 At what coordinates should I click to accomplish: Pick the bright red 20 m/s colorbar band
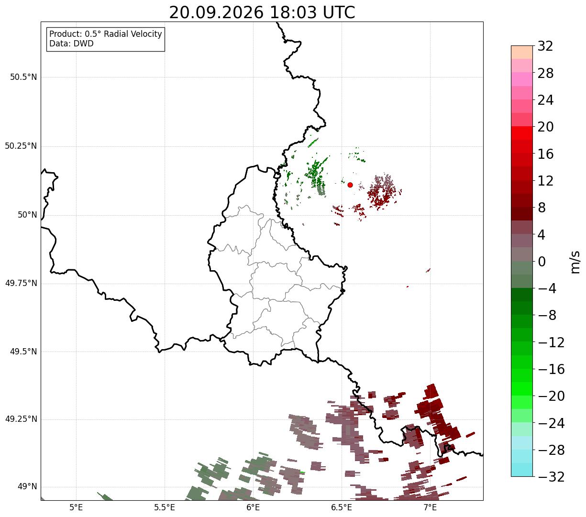click(x=522, y=133)
